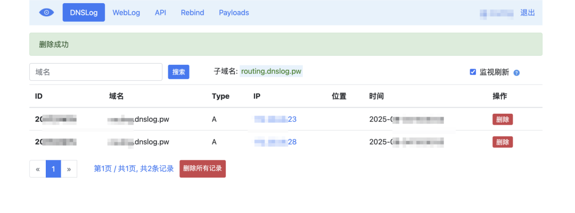Screen dimensions: 575x213
Task: Open the IP link ending in 28
Action: tap(275, 142)
